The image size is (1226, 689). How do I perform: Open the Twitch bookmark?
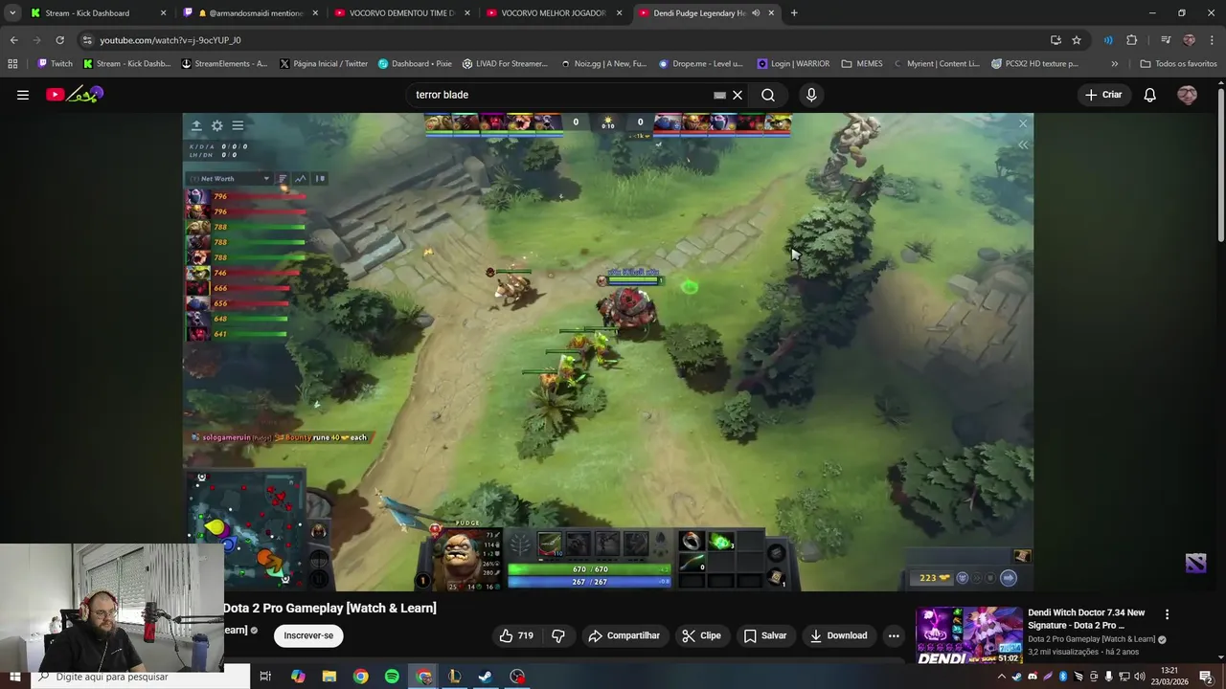click(55, 64)
